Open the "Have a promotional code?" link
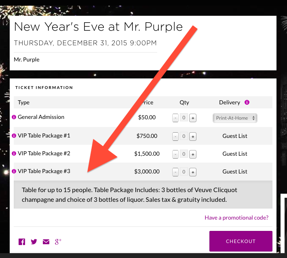Viewport: 287px width, 258px height. (x=236, y=218)
